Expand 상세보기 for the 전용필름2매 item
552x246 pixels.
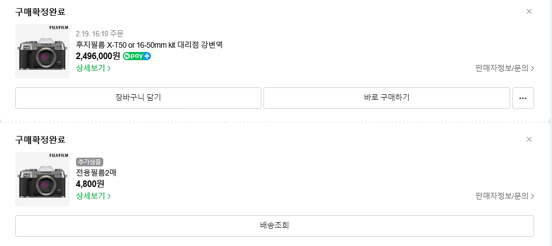[x=93, y=196]
